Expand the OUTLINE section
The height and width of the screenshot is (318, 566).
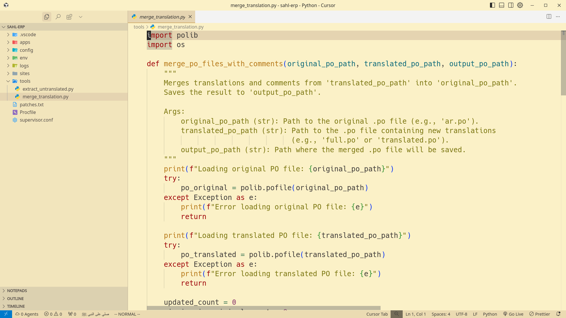(x=15, y=298)
